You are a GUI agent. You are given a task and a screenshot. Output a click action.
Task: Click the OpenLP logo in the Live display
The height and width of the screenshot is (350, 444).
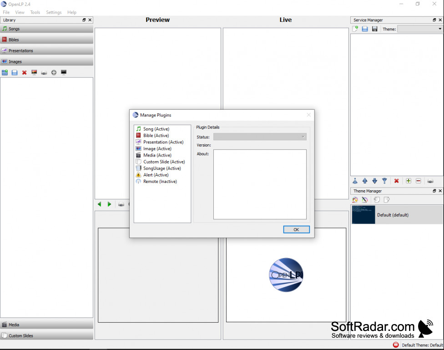pyautogui.click(x=286, y=274)
